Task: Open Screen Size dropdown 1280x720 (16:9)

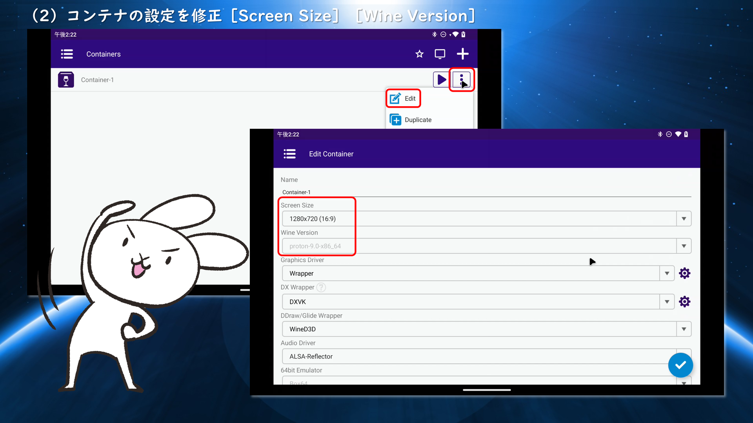Action: [x=487, y=219]
